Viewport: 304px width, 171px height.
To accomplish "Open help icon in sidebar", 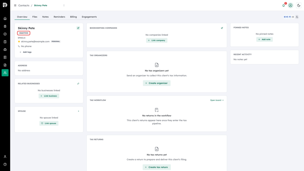I will point(5,164).
